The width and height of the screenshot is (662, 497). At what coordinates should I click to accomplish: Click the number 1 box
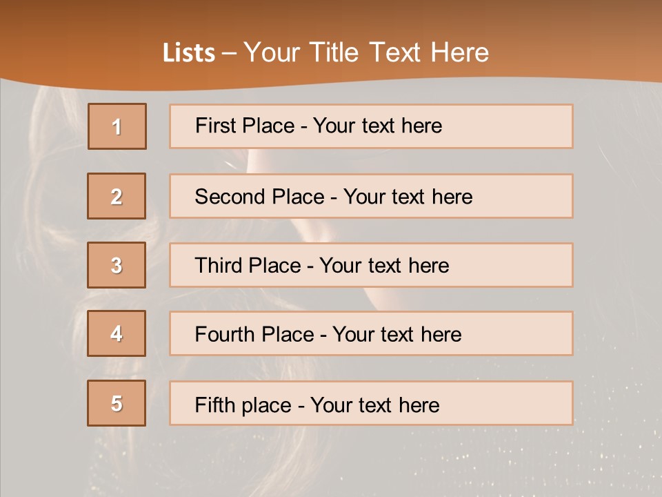coord(117,126)
